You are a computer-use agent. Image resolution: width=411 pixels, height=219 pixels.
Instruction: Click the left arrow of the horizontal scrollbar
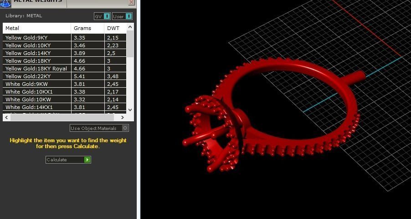(x=6, y=118)
